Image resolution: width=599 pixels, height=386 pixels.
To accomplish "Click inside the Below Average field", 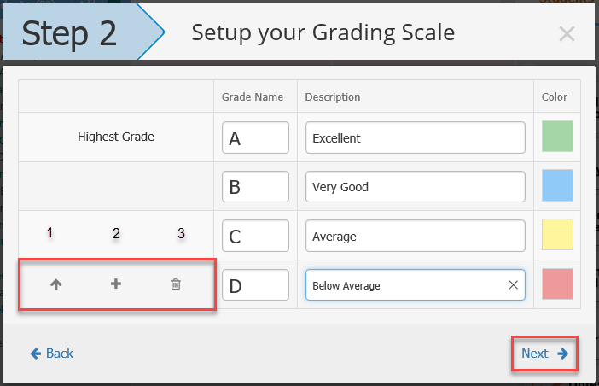I will (407, 285).
